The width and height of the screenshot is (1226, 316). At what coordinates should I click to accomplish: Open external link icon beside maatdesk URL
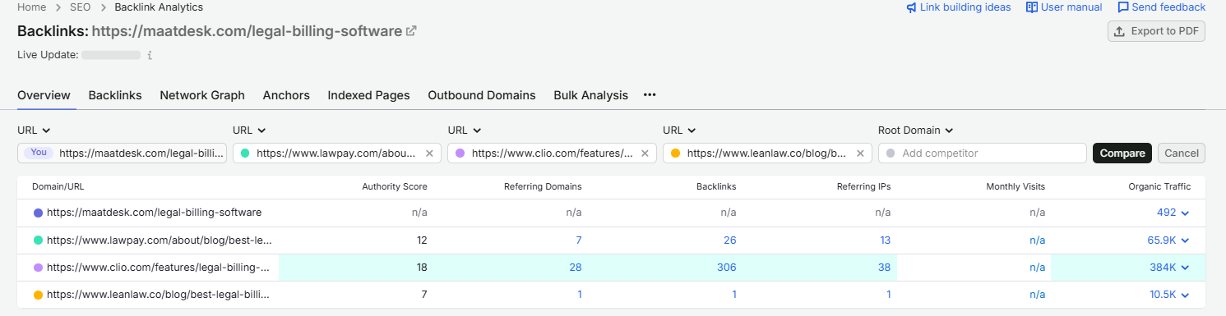click(411, 31)
